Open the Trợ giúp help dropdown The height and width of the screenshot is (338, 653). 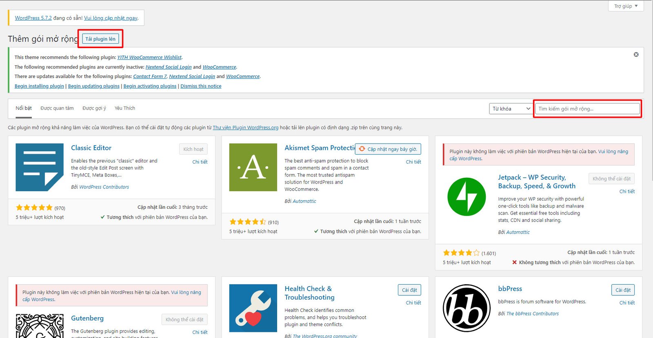(x=626, y=6)
